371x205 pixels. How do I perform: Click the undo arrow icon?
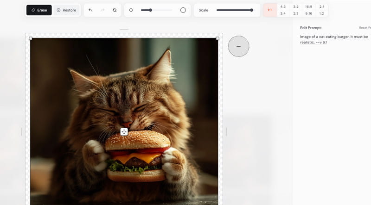(90, 10)
